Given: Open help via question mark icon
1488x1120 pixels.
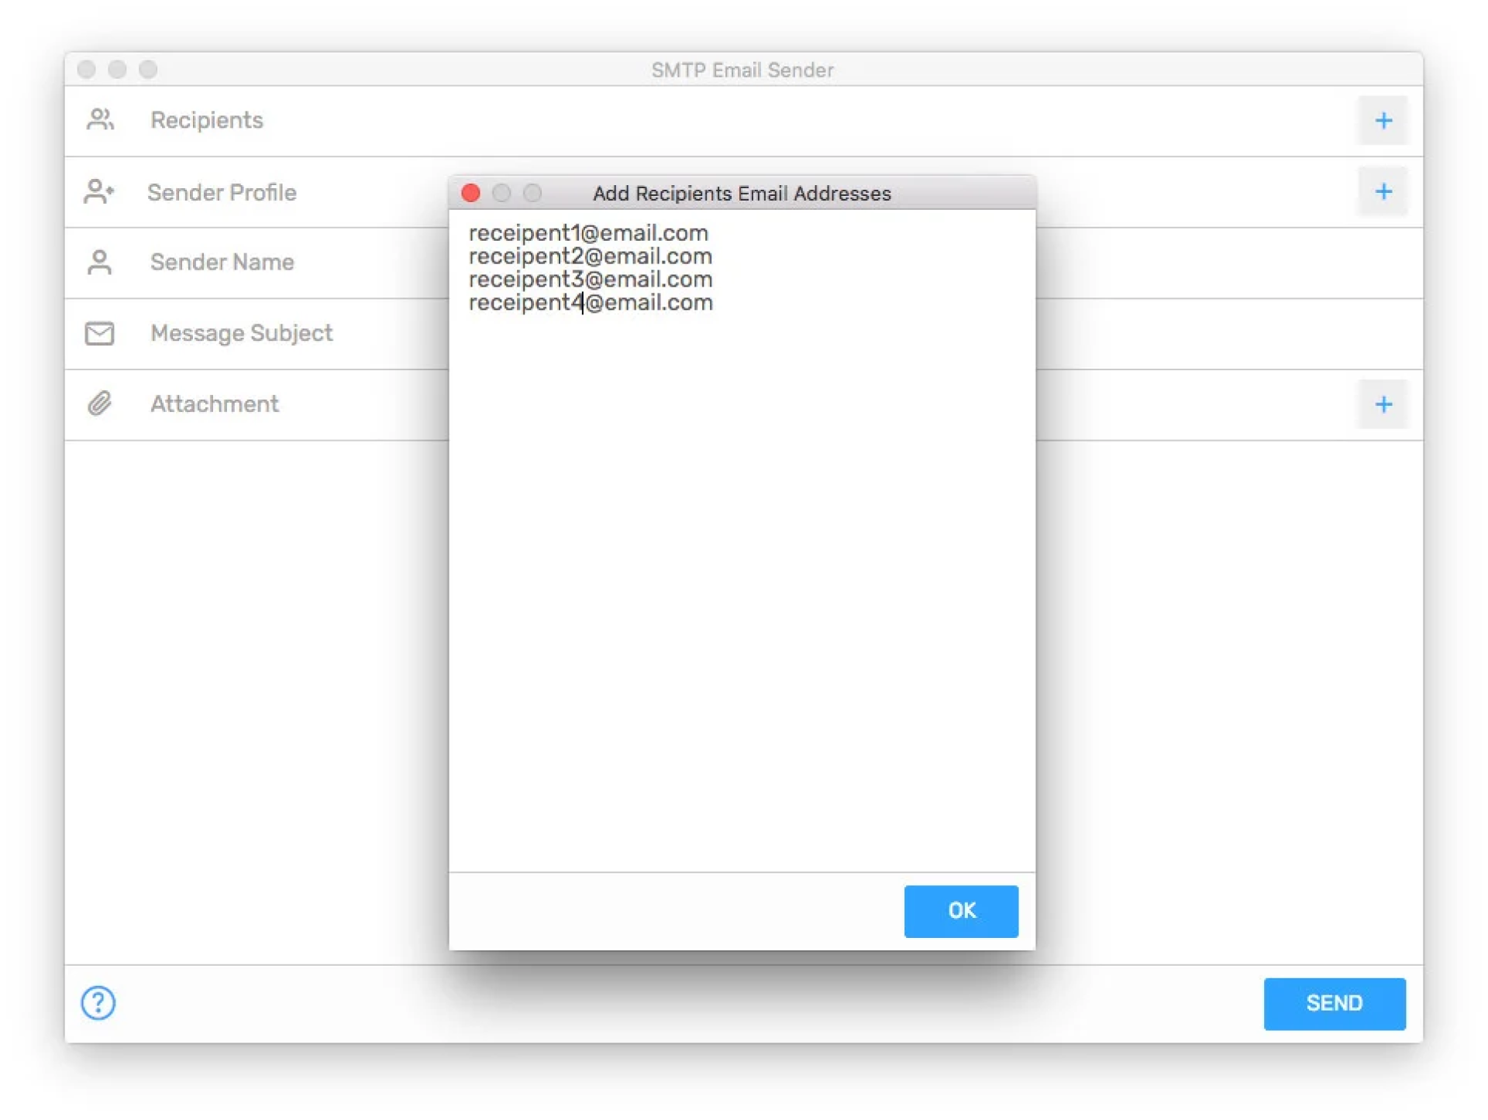Looking at the screenshot, I should click(x=98, y=1003).
